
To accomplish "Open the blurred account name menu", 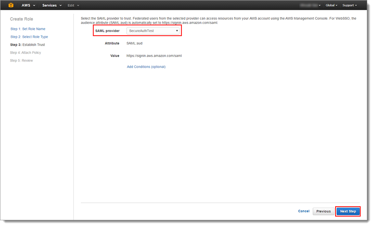I will coord(310,5).
